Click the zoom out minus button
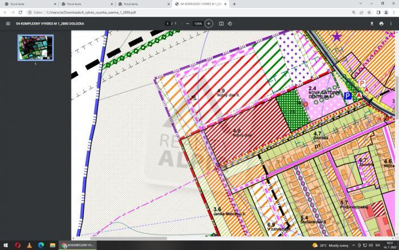This screenshot has height=250, width=399. [x=188, y=23]
